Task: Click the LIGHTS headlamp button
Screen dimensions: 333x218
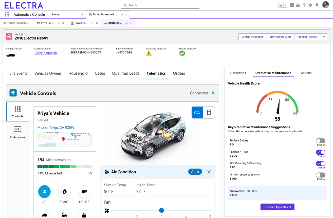Action: (x=84, y=192)
